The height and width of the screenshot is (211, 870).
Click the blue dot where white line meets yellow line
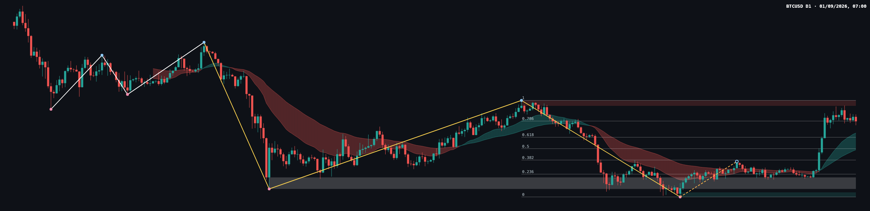204,42
